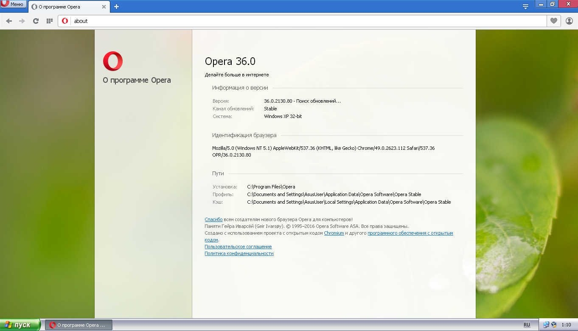Open 'программного обеспечения с открытым' link
The height and width of the screenshot is (331, 578).
410,233
